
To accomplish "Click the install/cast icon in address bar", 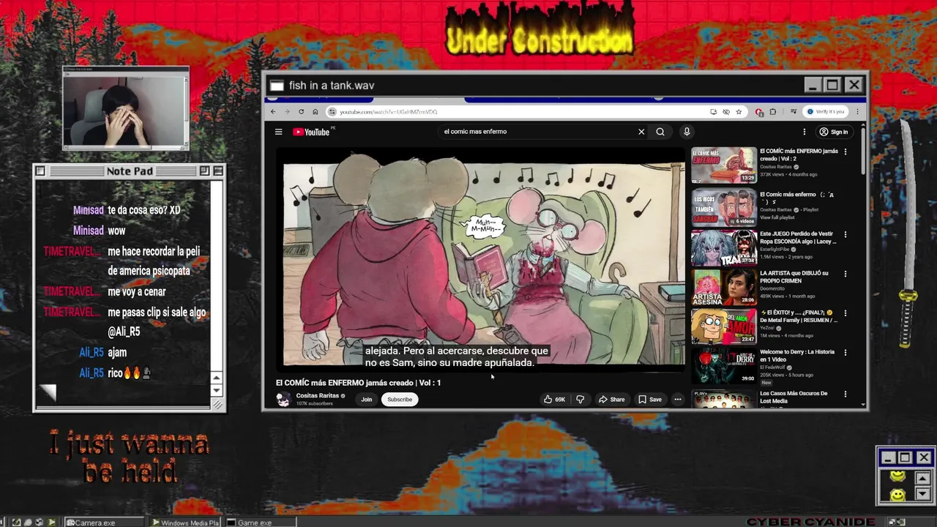I will coord(713,112).
